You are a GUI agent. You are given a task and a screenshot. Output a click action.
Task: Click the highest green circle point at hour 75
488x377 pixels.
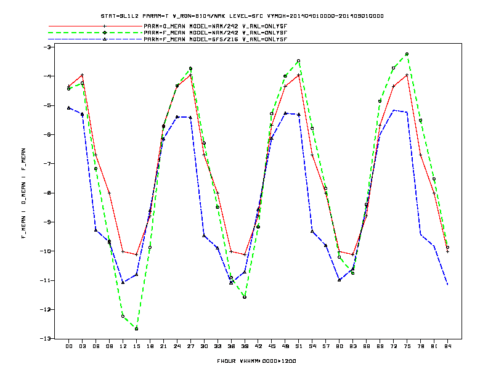coord(407,54)
